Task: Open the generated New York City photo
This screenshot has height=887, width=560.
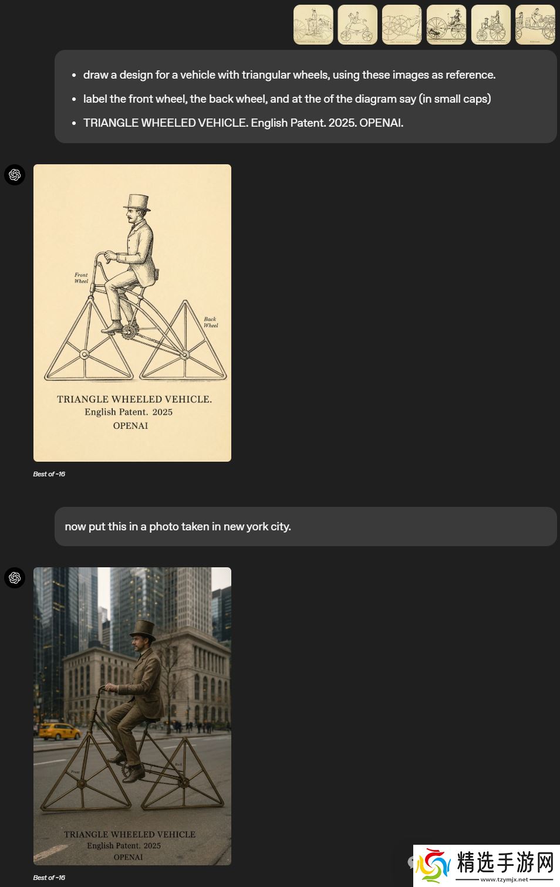Action: [x=132, y=716]
